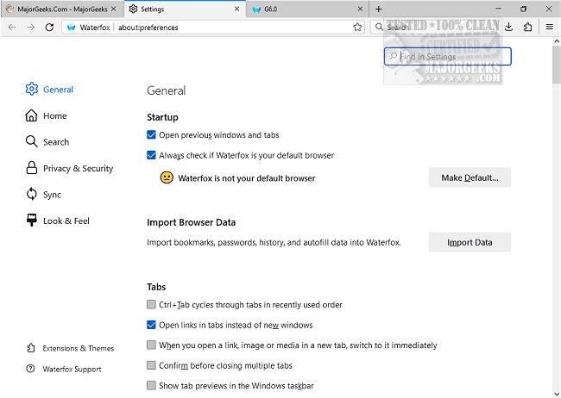561x398 pixels.
Task: Uncheck Open previous windows and tabs
Action: pyautogui.click(x=151, y=134)
